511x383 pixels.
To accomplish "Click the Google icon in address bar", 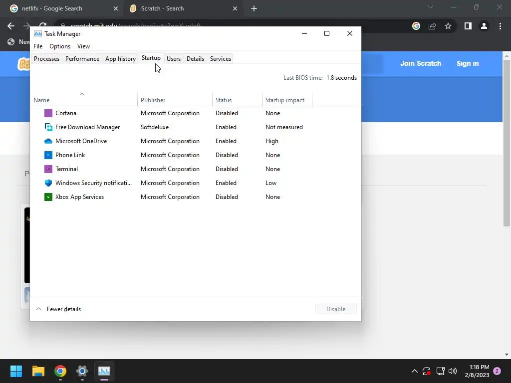I will point(416,26).
